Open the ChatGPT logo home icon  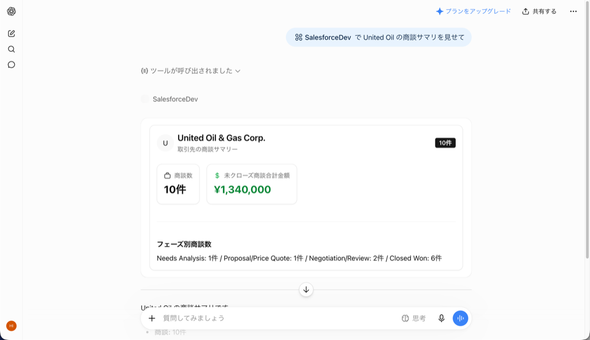point(12,12)
